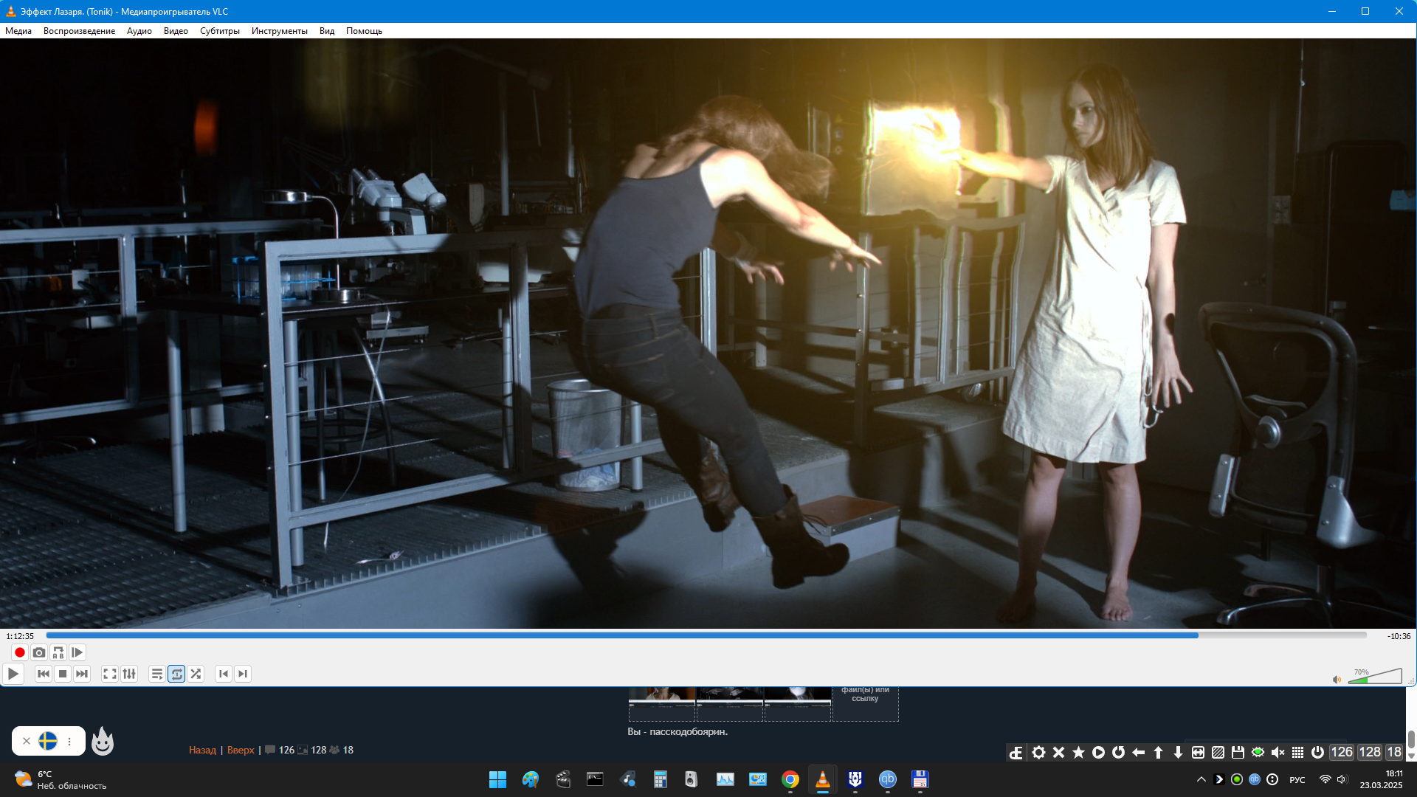The image size is (1417, 797).
Task: Skip to the next media item
Action: 82,674
